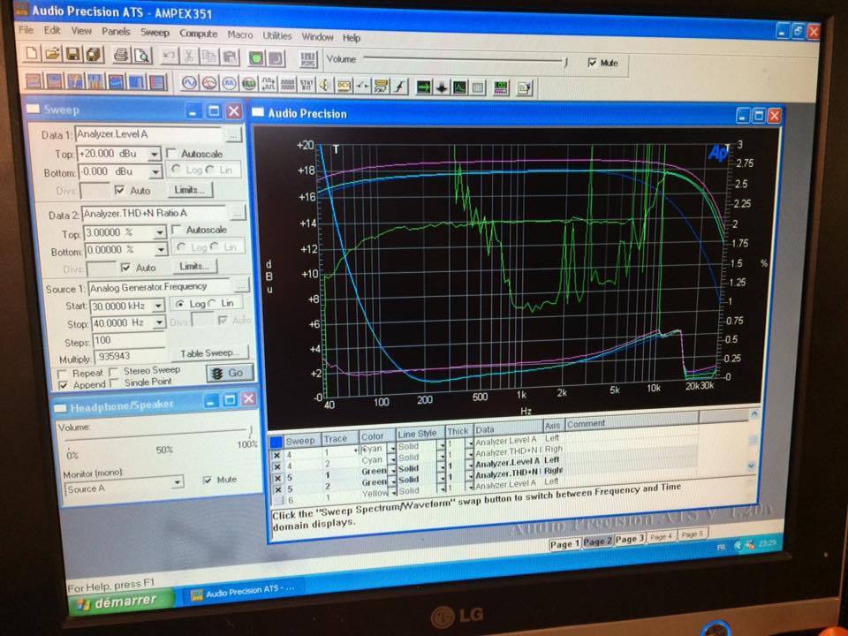Click the Cut scissors toolbar icon
Screen dimensions: 848x636
tap(189, 57)
